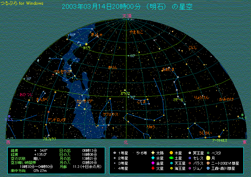The image size is (251, 177).
Task: Click the ポラリス star label
Action: [x=126, y=94]
